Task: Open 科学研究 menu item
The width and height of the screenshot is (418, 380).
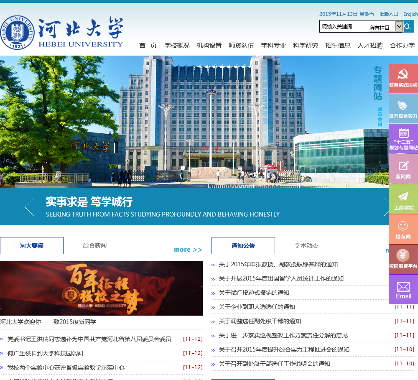Action: pyautogui.click(x=306, y=45)
